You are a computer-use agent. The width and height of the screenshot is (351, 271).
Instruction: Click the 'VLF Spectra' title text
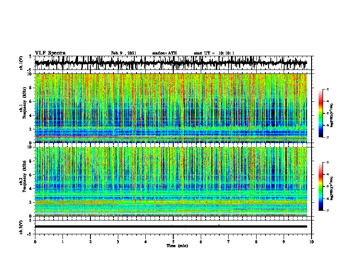click(50, 53)
